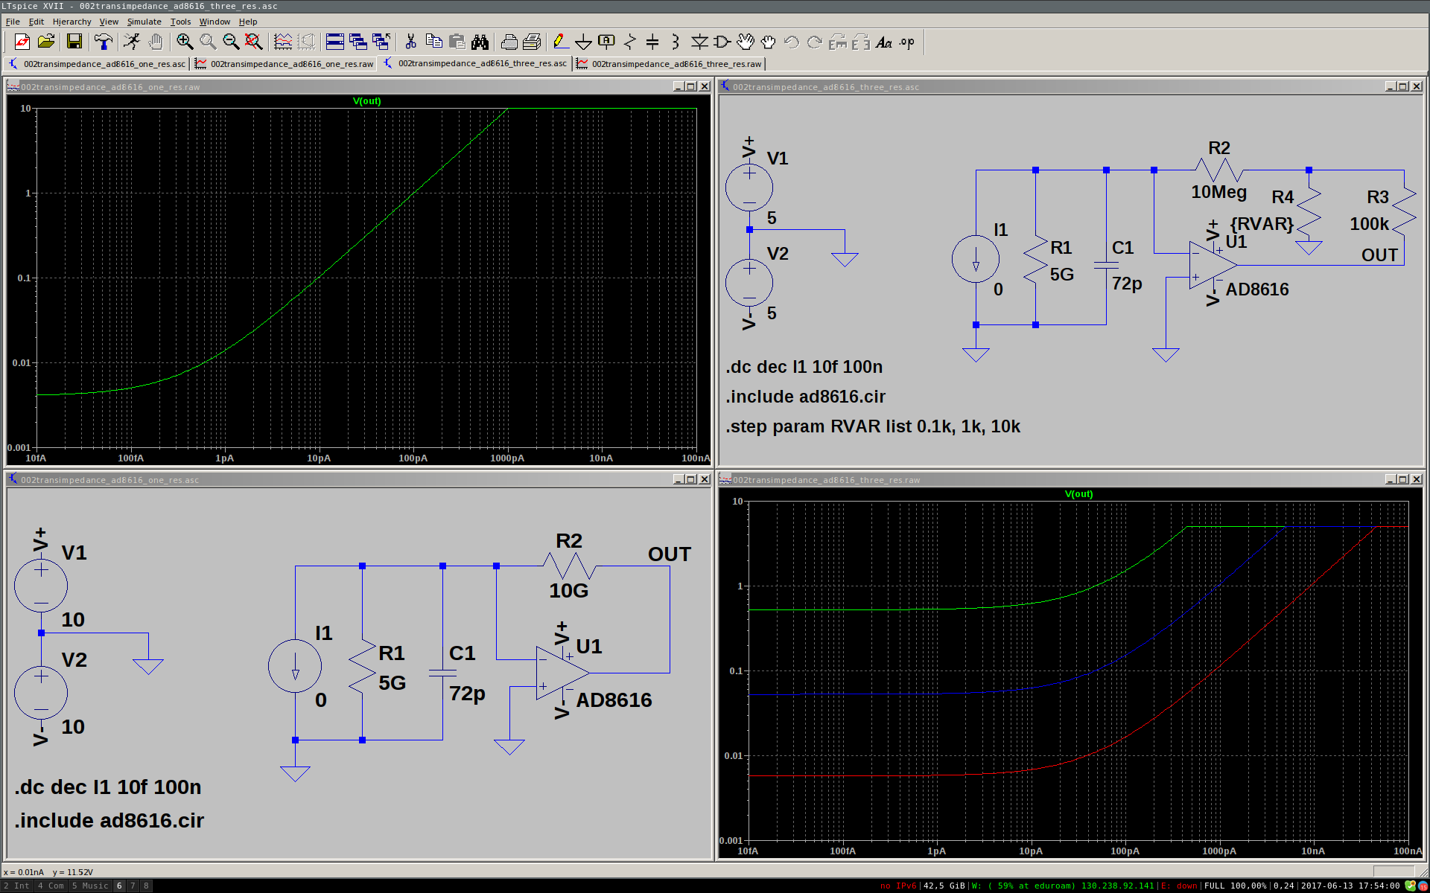
Task: Place a Ground symbol tool
Action: click(583, 42)
